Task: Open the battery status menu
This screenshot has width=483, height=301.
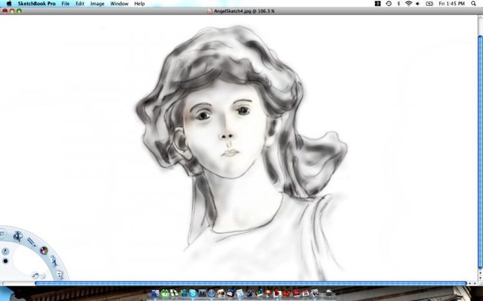Action: [430, 4]
